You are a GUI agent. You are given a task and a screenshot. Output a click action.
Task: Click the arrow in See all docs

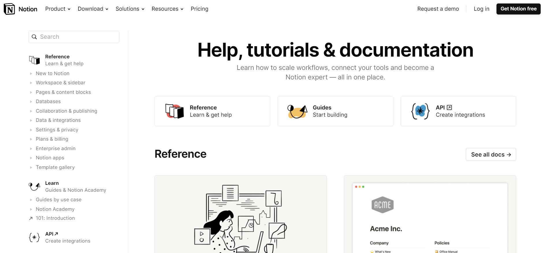click(x=509, y=155)
